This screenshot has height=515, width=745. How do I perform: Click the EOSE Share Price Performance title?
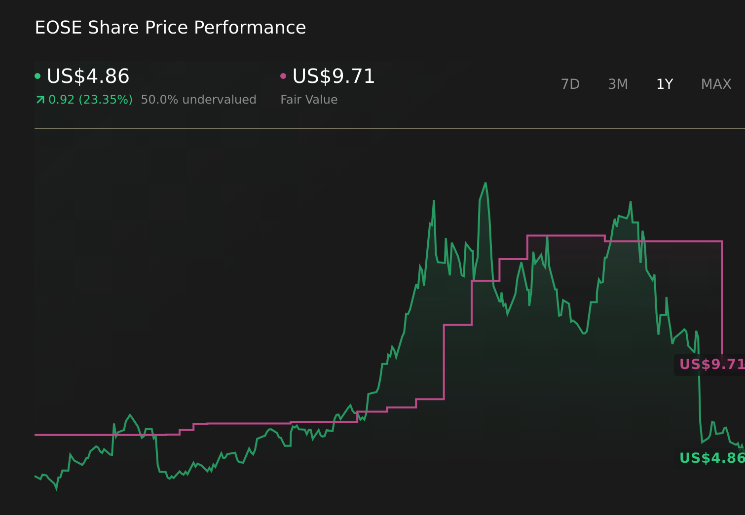170,28
